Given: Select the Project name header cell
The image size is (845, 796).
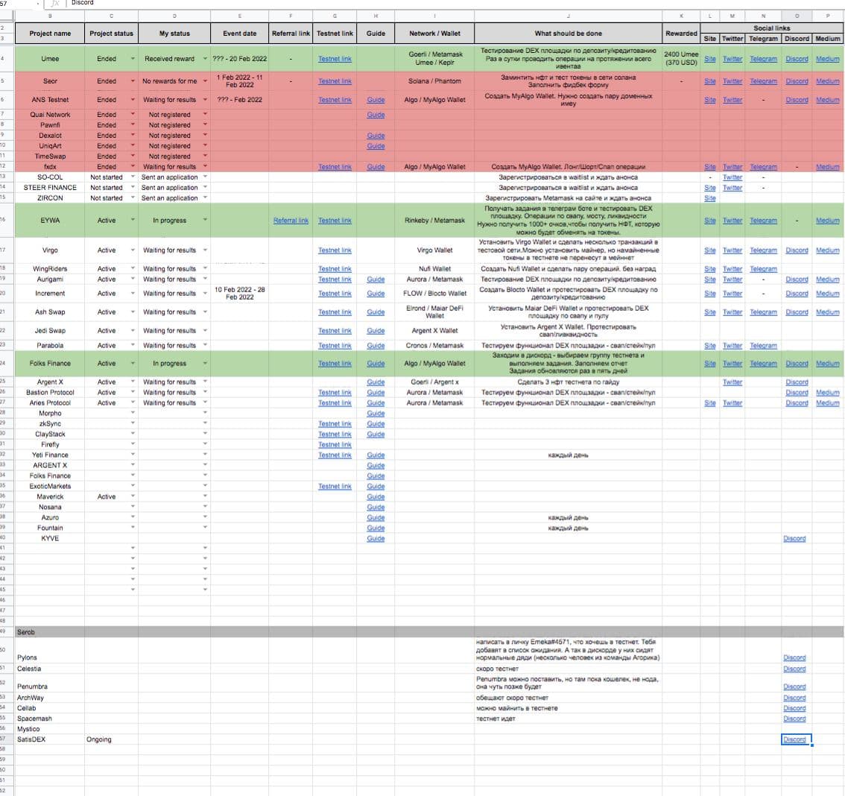Looking at the screenshot, I should coord(50,34).
